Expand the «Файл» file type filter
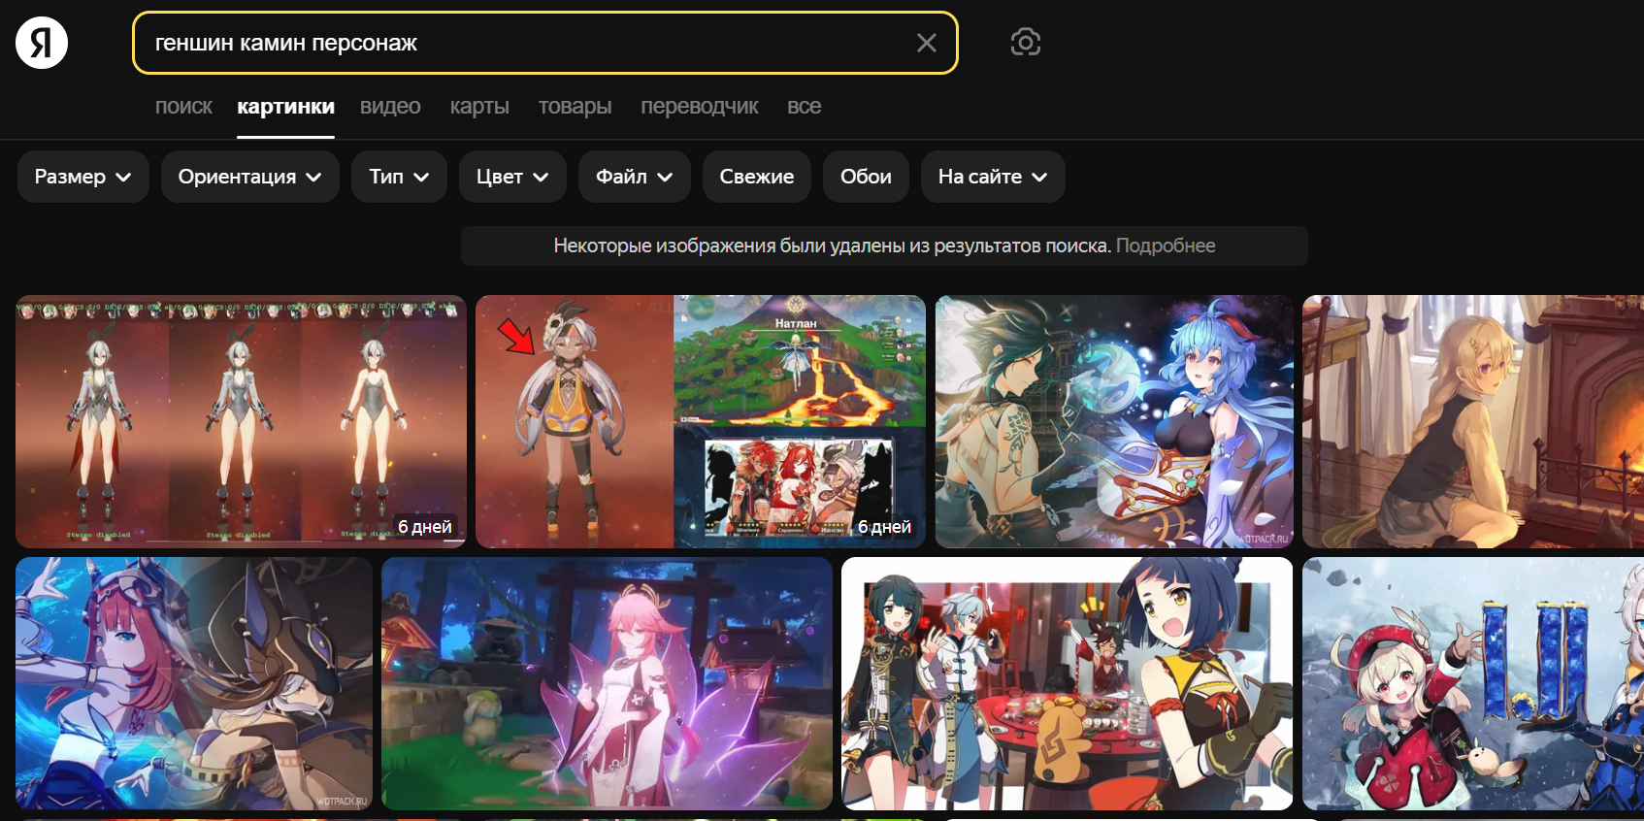Screen dimensions: 1644x821 635,177
